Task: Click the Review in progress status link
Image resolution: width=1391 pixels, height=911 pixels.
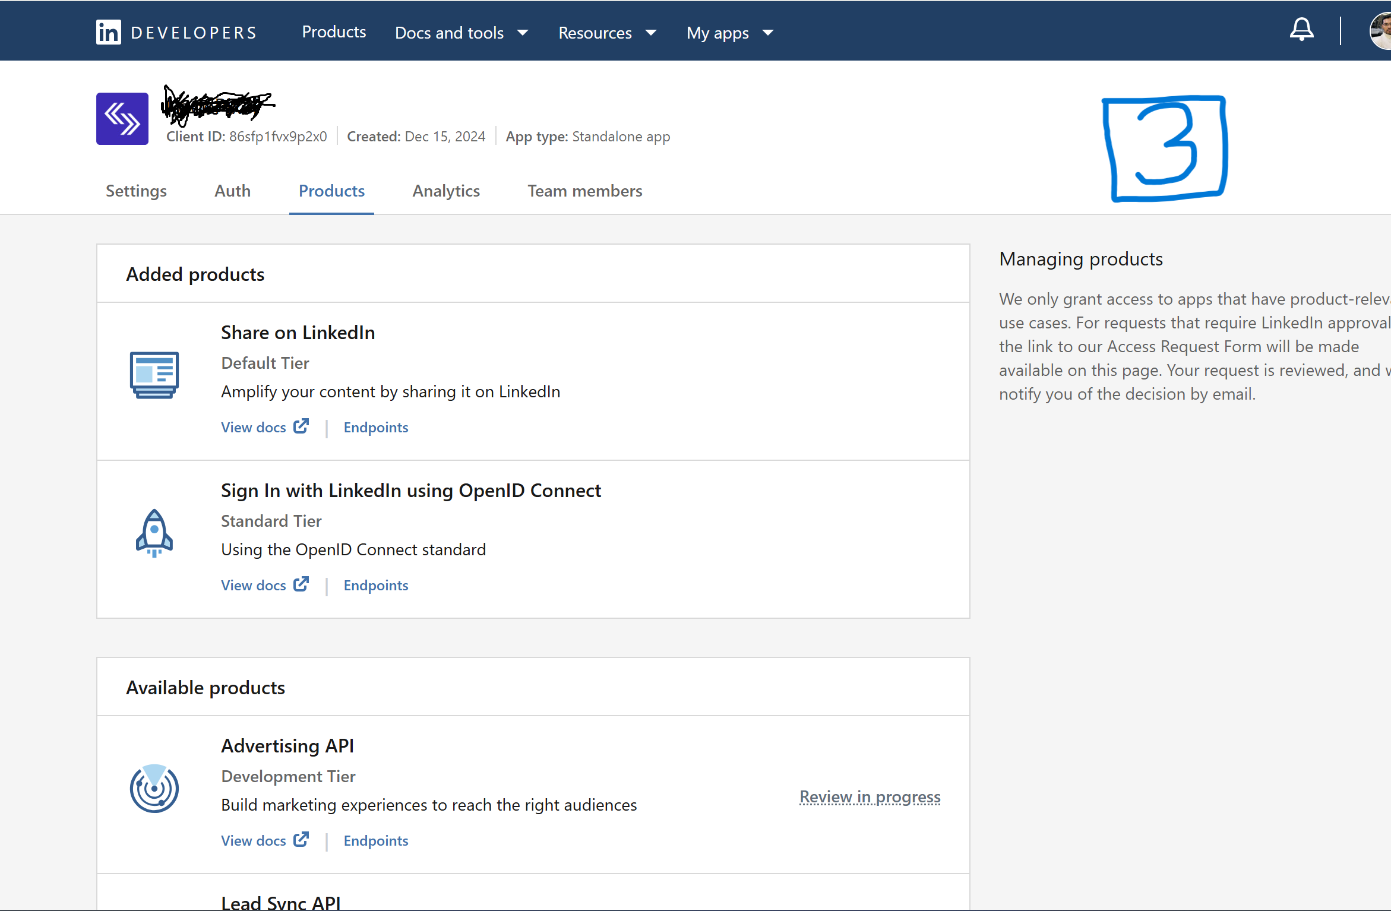Action: 870,797
